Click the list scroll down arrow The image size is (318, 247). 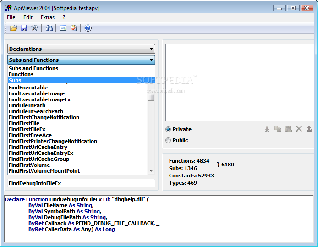tap(151, 171)
